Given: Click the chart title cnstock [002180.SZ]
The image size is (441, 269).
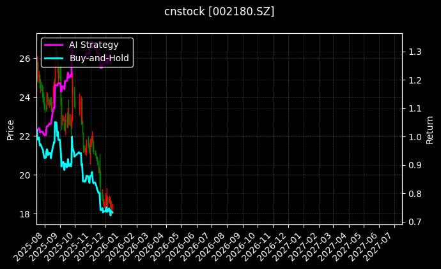Looking at the screenshot, I should click(220, 11).
